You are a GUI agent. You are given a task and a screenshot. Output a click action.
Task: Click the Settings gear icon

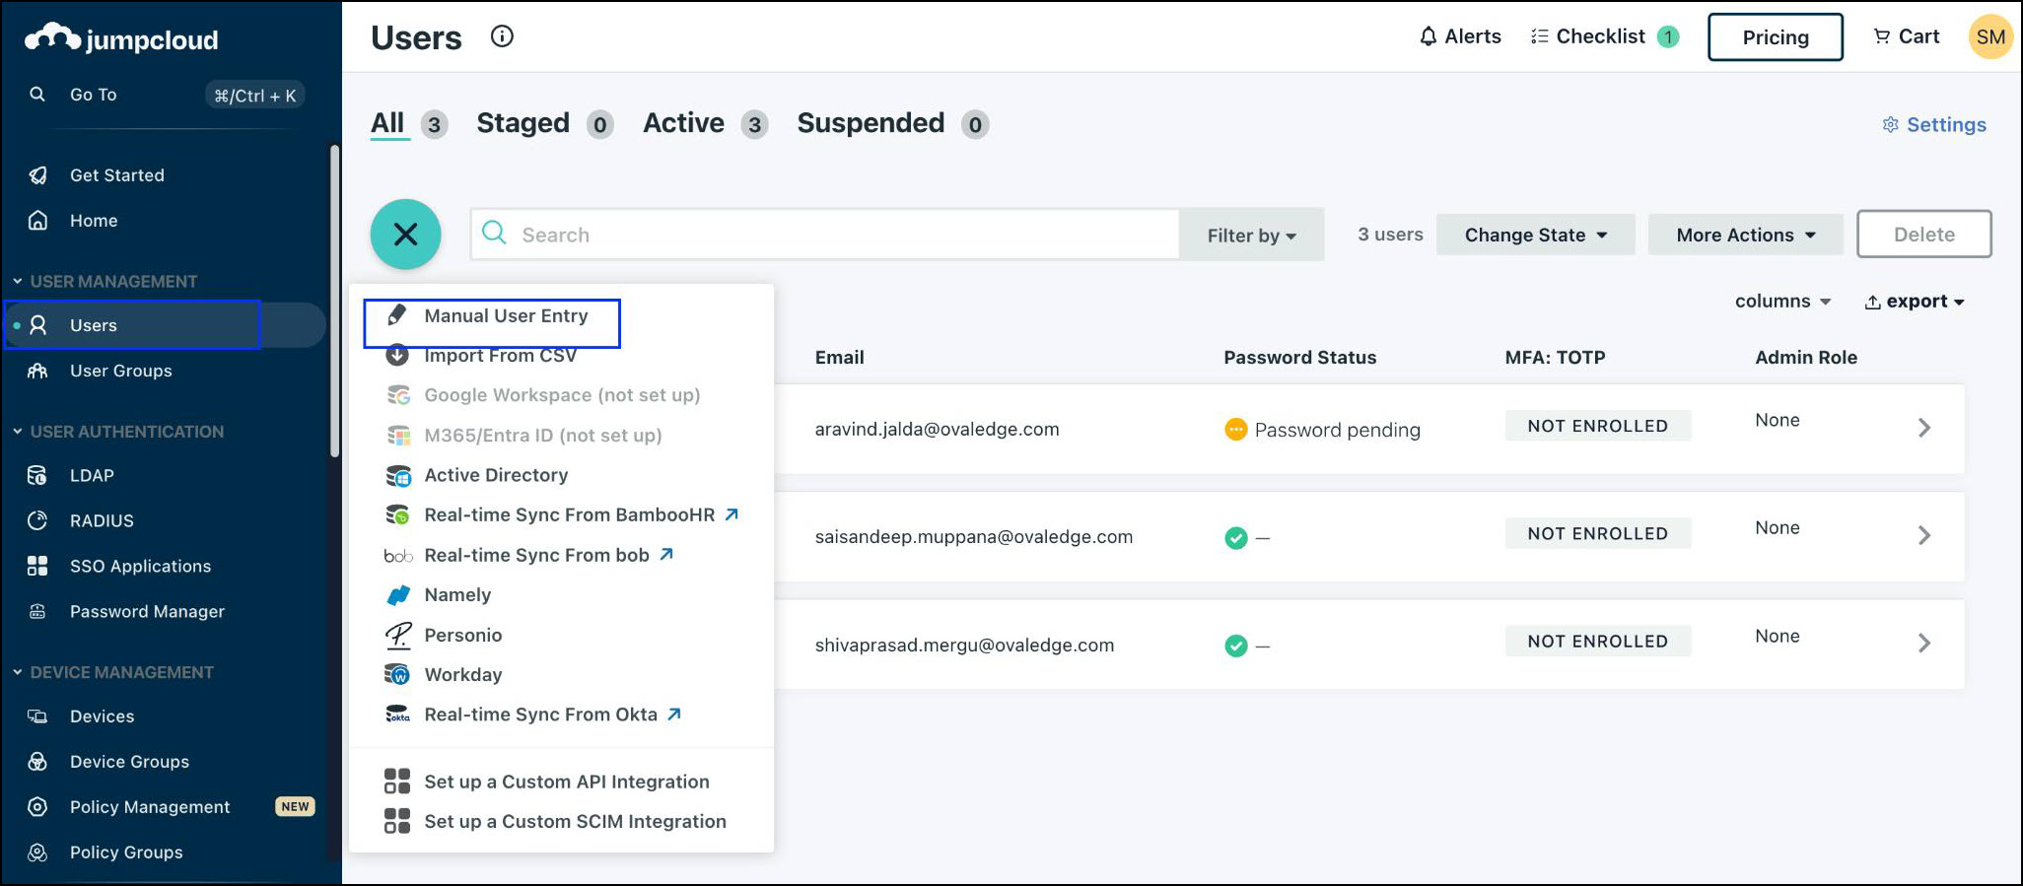(x=1890, y=125)
